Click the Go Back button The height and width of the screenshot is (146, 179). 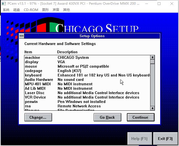coord(108,117)
